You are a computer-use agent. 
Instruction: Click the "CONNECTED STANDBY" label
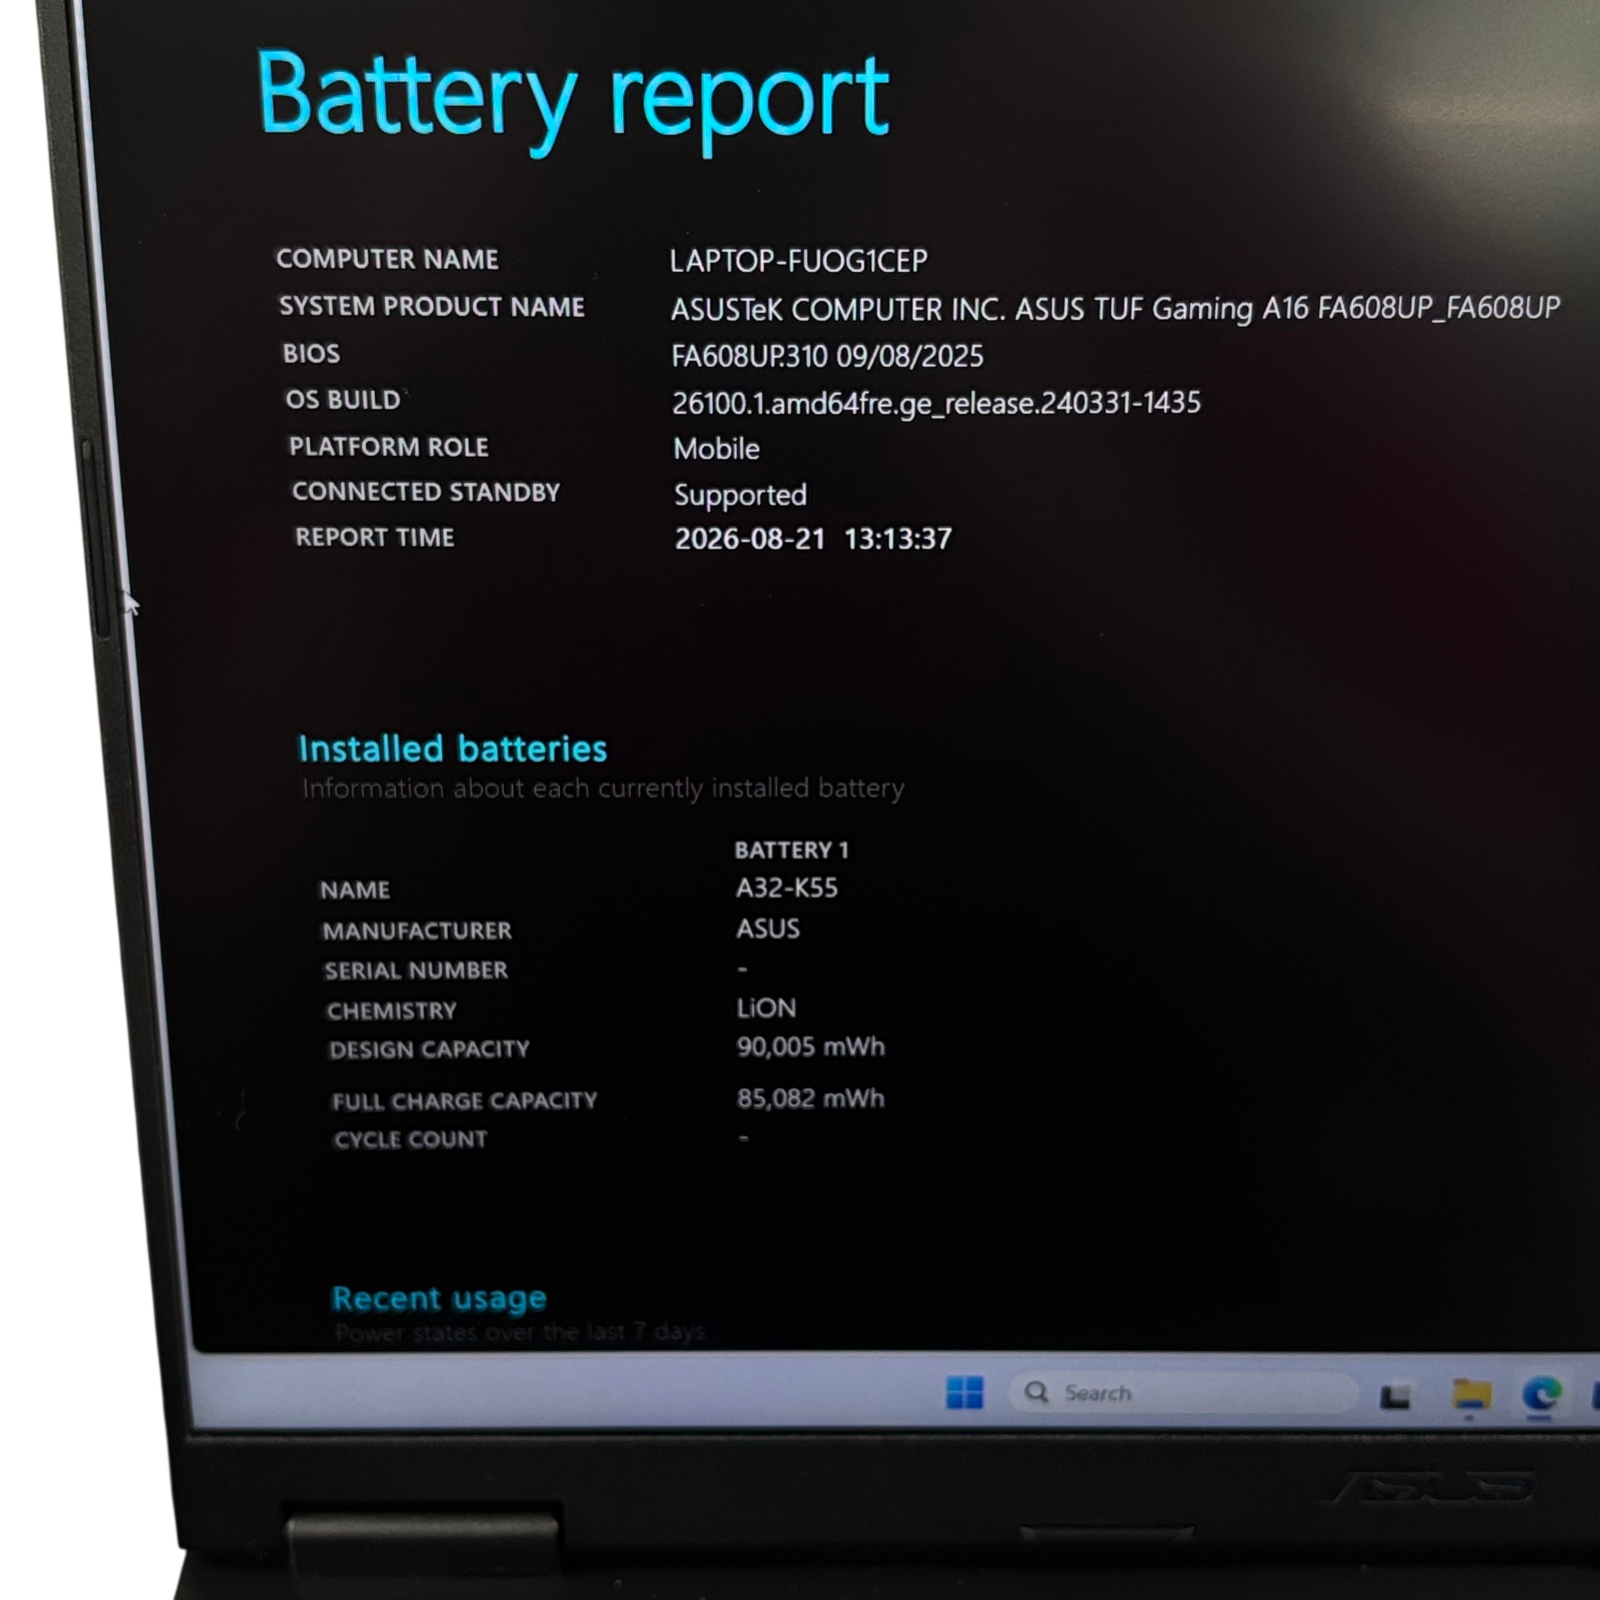[426, 492]
